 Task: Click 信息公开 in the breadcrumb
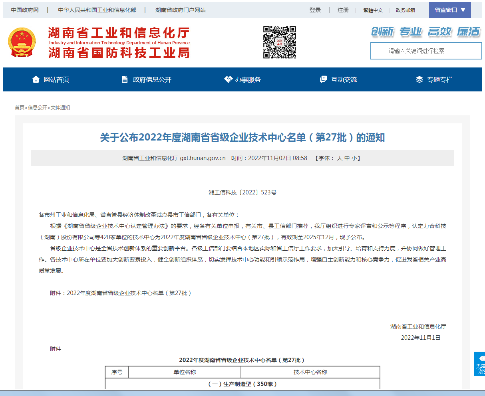[38, 107]
